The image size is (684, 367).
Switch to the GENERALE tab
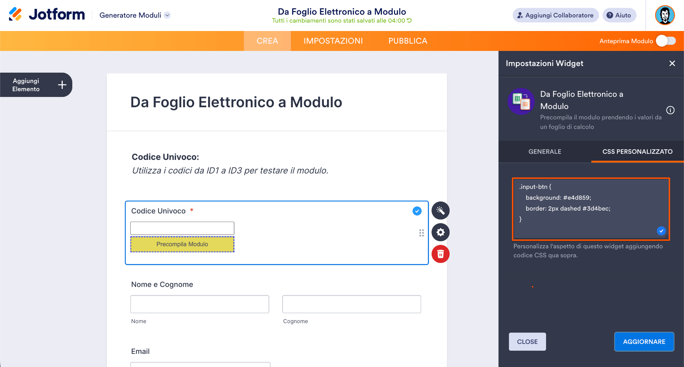[x=544, y=151]
